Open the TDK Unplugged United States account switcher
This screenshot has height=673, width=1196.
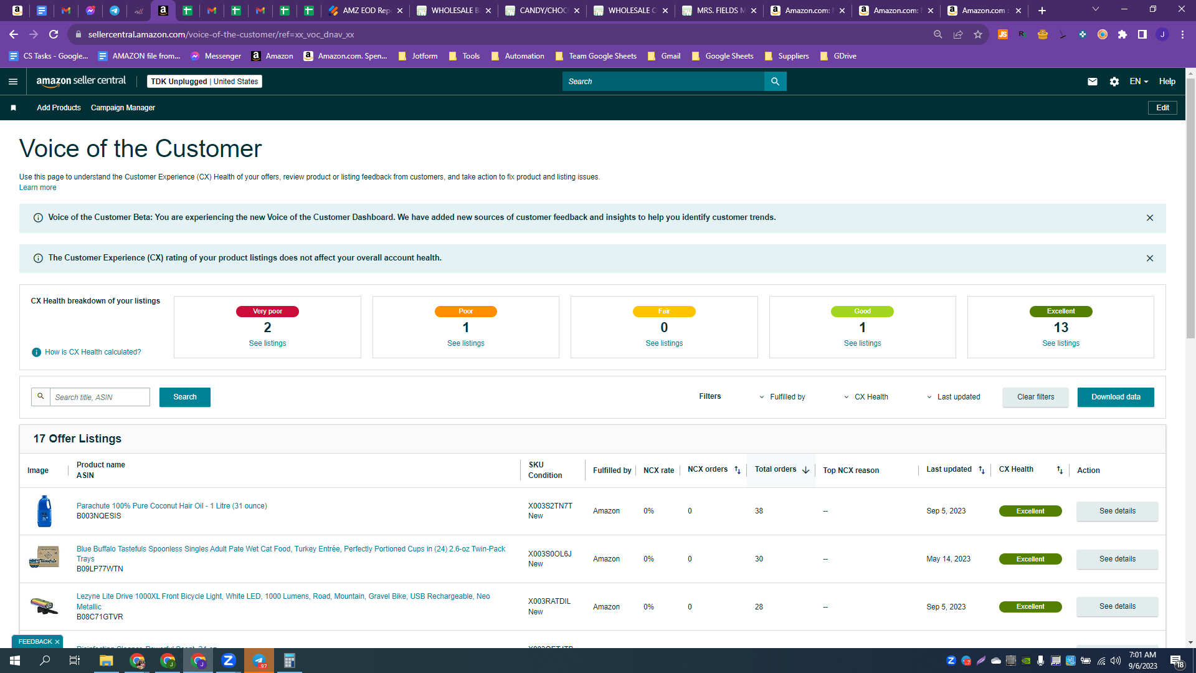click(x=204, y=82)
